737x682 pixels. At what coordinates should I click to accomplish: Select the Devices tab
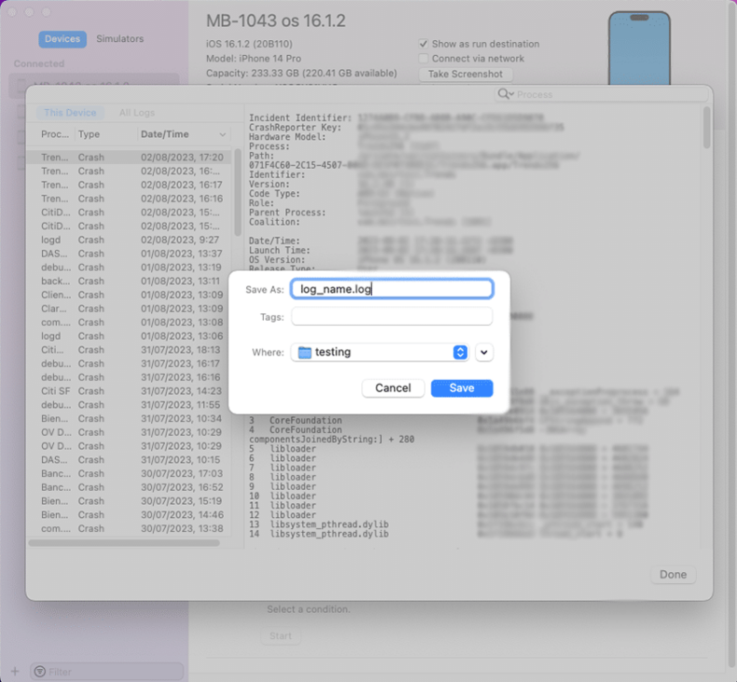pyautogui.click(x=63, y=39)
